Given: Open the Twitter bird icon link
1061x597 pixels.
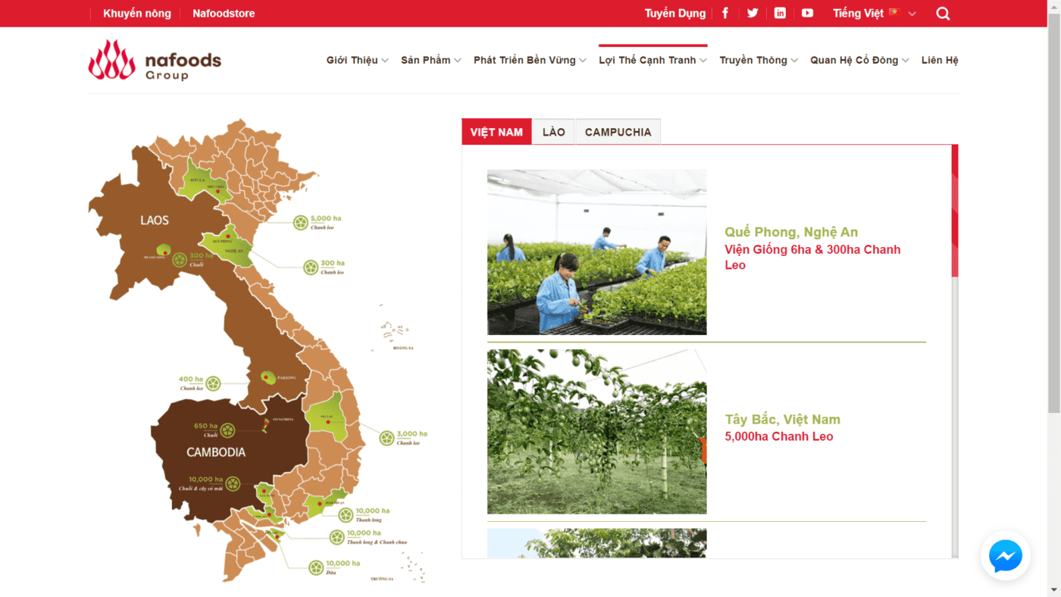Looking at the screenshot, I should coord(753,13).
